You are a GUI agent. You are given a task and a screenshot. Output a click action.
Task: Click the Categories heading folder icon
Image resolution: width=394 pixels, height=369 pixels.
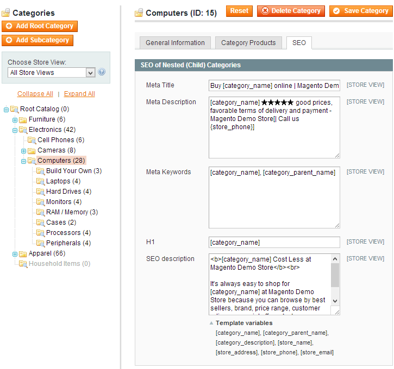(x=6, y=12)
